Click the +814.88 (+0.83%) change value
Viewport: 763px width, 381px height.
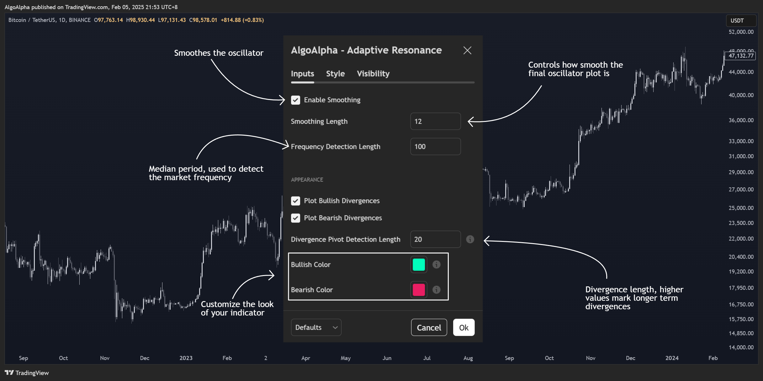242,20
